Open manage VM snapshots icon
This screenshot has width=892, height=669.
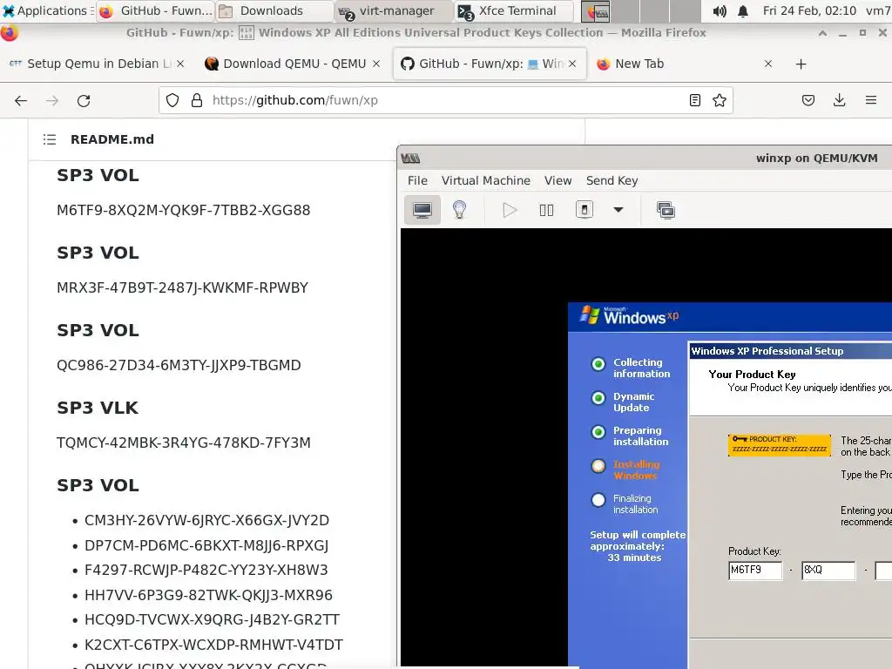(x=666, y=211)
